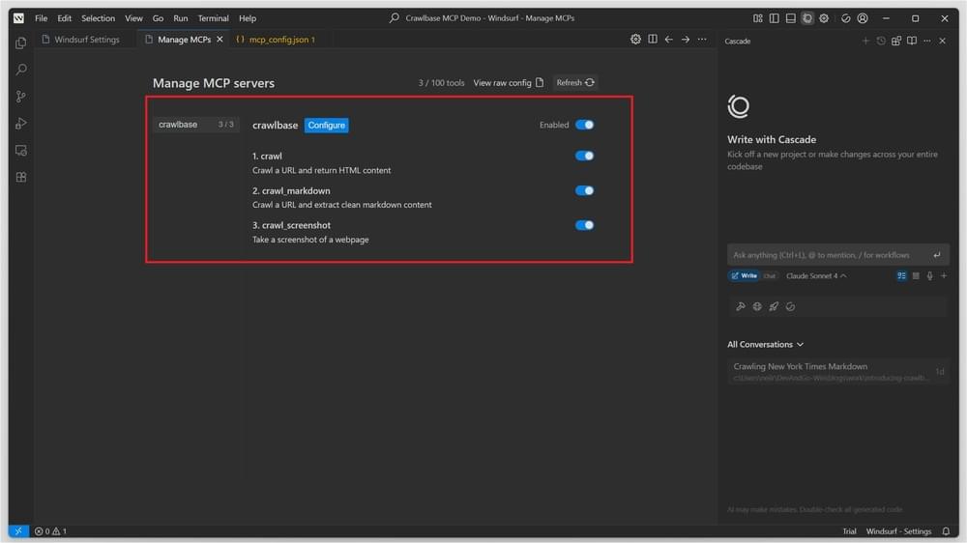
Task: Open the Cascade panel more actions ellipsis
Action: click(926, 41)
